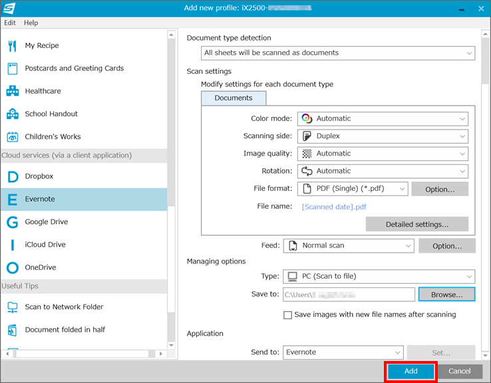Open the Edit menu
The height and width of the screenshot is (383, 491).
[10, 23]
